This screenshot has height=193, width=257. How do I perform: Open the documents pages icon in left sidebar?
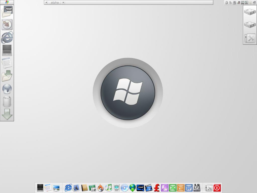7,63
